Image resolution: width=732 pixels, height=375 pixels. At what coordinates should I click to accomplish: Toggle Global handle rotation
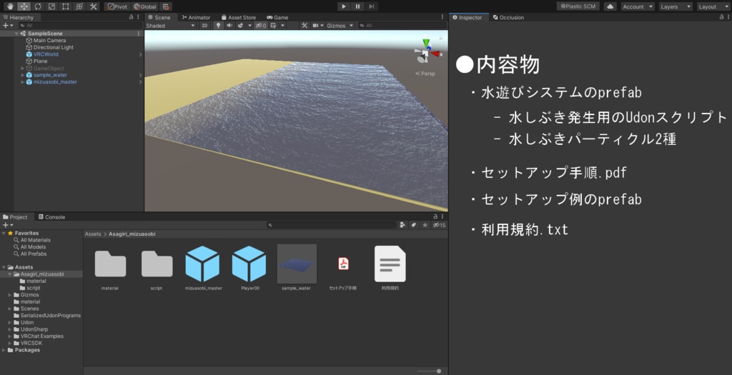pyautogui.click(x=144, y=6)
